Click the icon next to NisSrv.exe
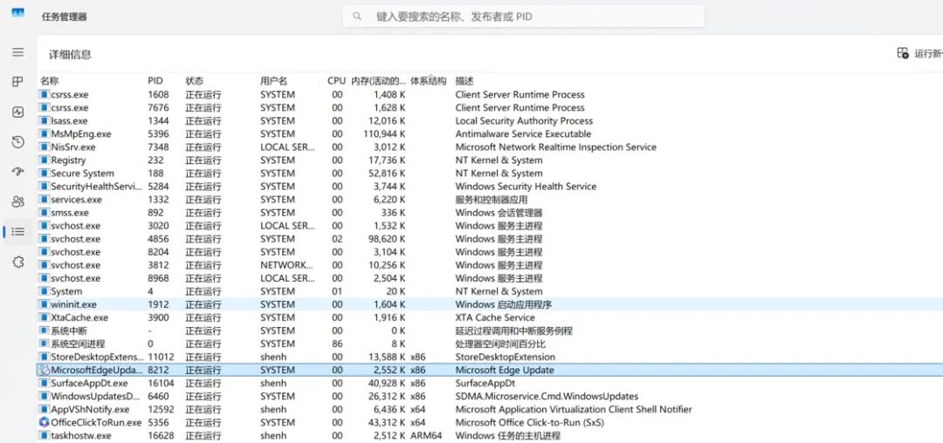This screenshot has width=943, height=443. [x=44, y=147]
